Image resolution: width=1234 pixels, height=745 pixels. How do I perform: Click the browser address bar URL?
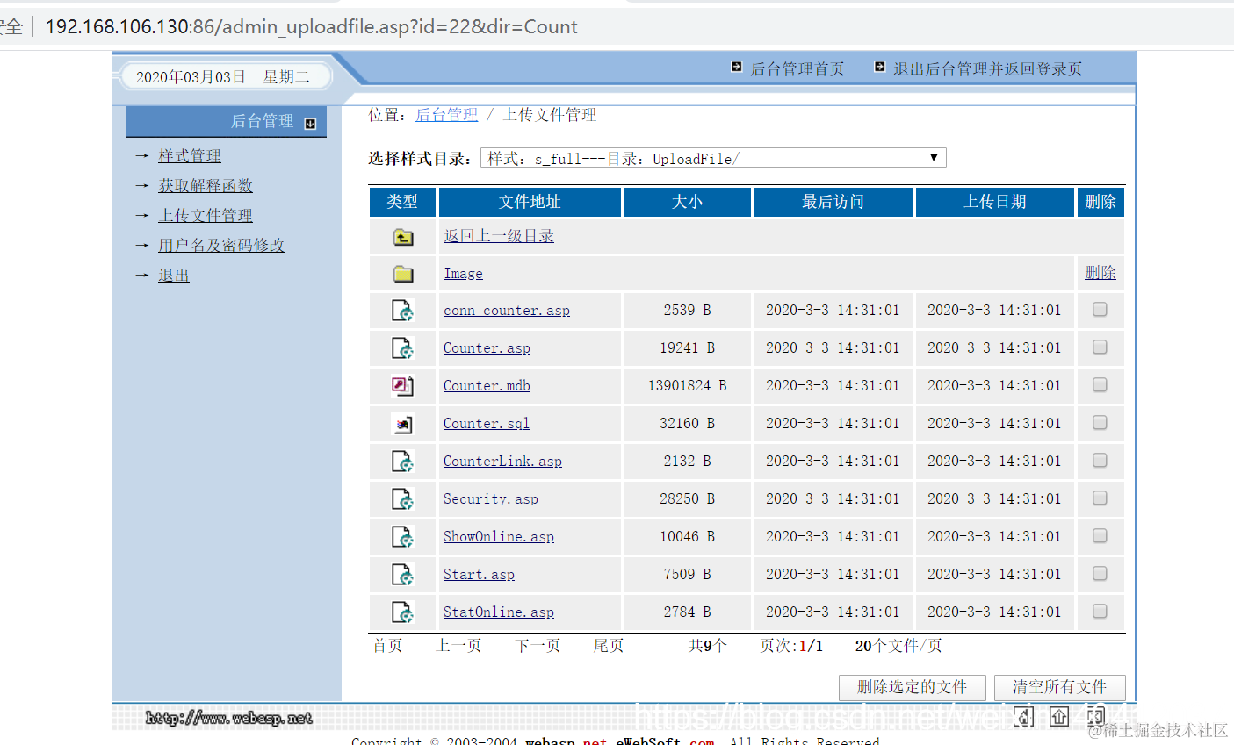pyautogui.click(x=311, y=26)
